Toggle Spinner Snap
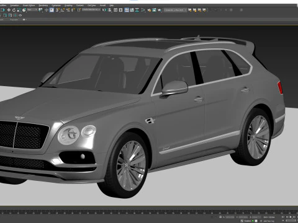 [x=73, y=10]
